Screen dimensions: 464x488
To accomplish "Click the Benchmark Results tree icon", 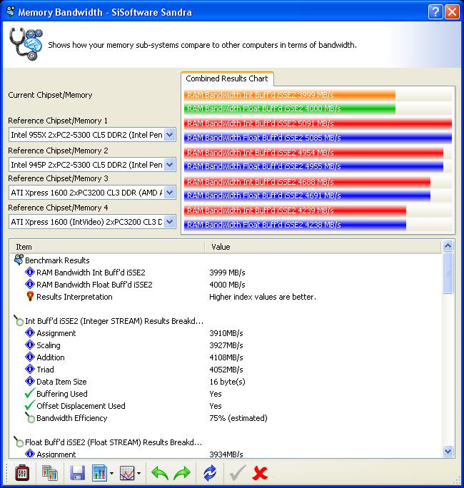I will click(19, 260).
